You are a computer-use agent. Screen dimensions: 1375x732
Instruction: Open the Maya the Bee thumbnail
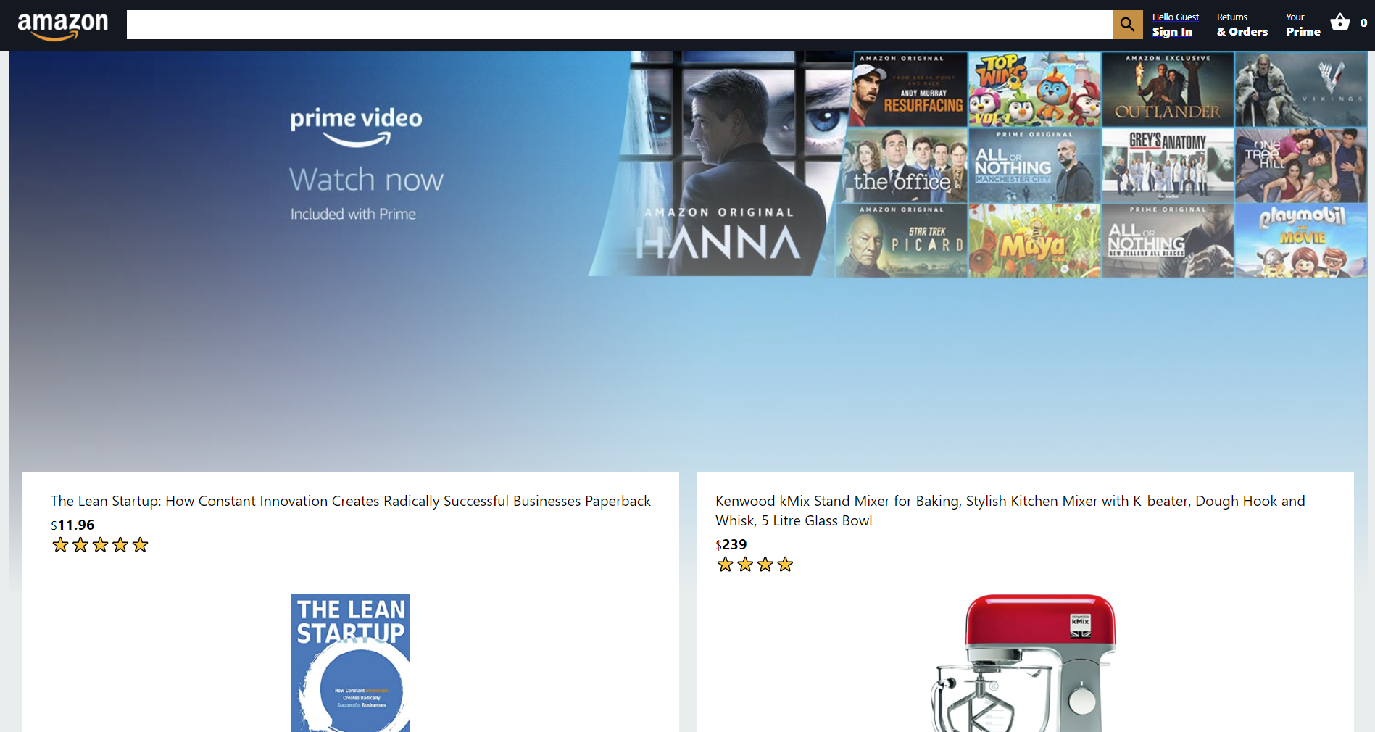(x=1034, y=241)
